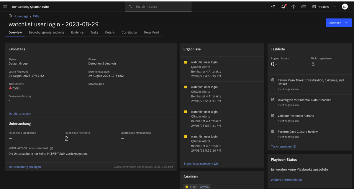Expand the Aktionen dropdown button
354x189 pixels.
[x=338, y=23]
